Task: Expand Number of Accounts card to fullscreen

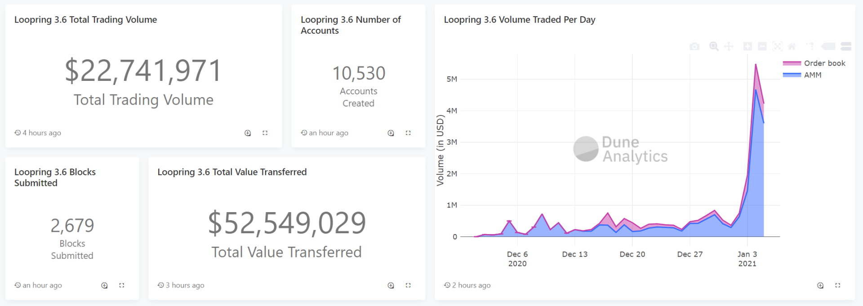Action: point(408,133)
